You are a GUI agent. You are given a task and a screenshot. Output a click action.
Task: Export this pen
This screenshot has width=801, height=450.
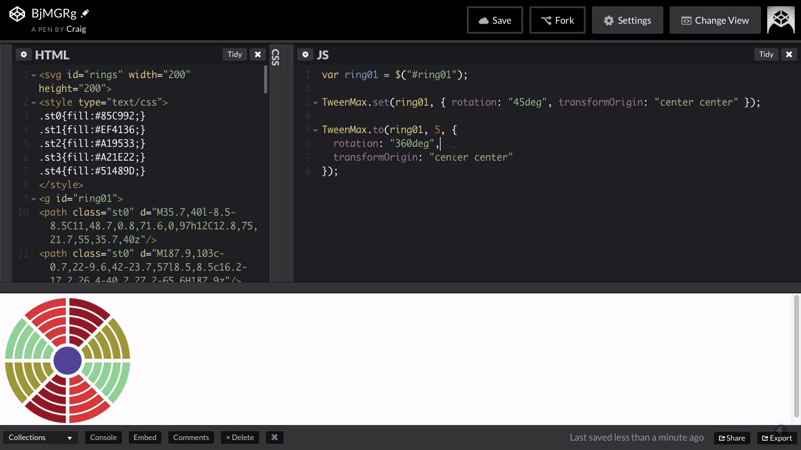tap(777, 437)
